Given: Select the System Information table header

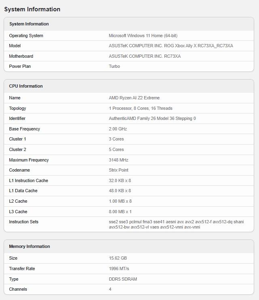Looking at the screenshot, I should (29, 24).
